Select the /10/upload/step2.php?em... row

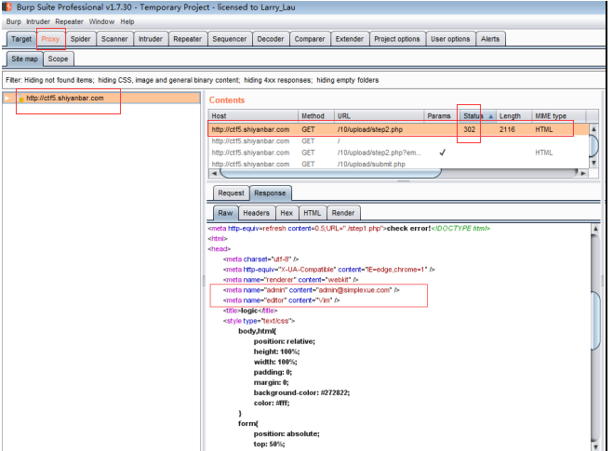click(398, 153)
